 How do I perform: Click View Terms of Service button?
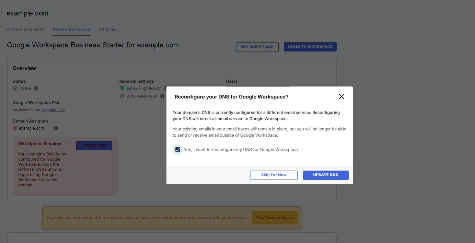click(x=275, y=218)
